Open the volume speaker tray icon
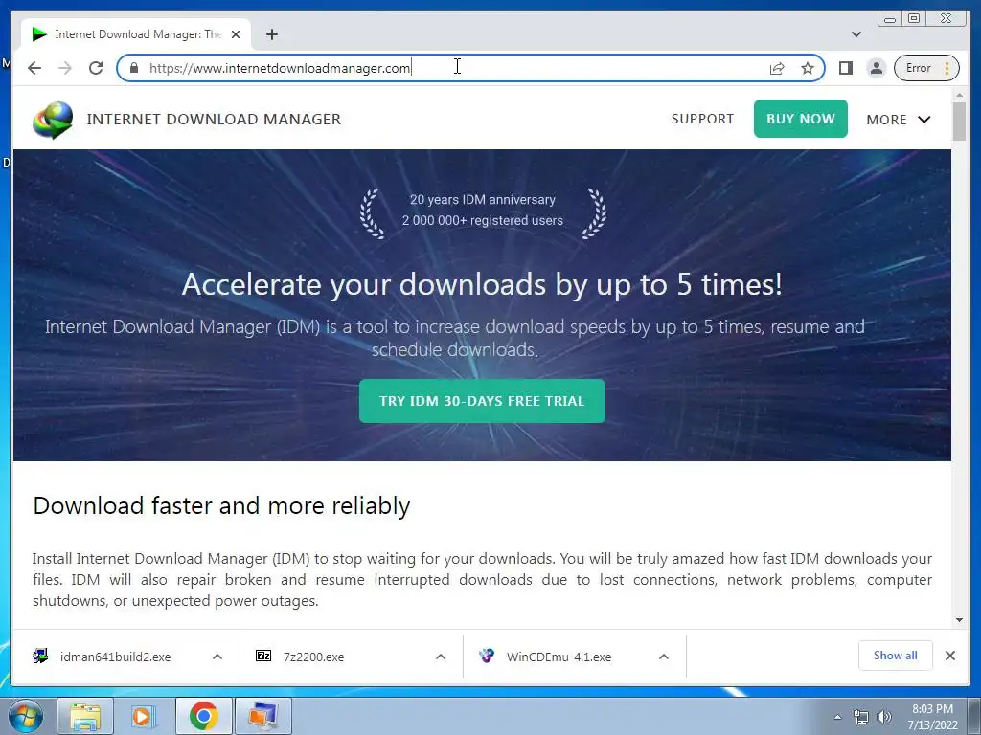Viewport: 981px width, 735px height. [884, 717]
